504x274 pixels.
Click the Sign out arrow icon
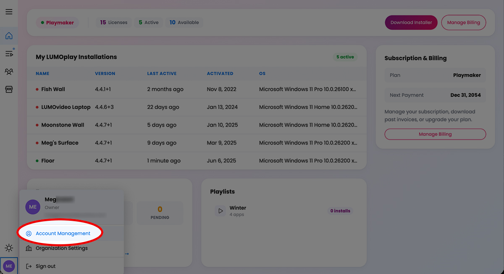[29, 266]
